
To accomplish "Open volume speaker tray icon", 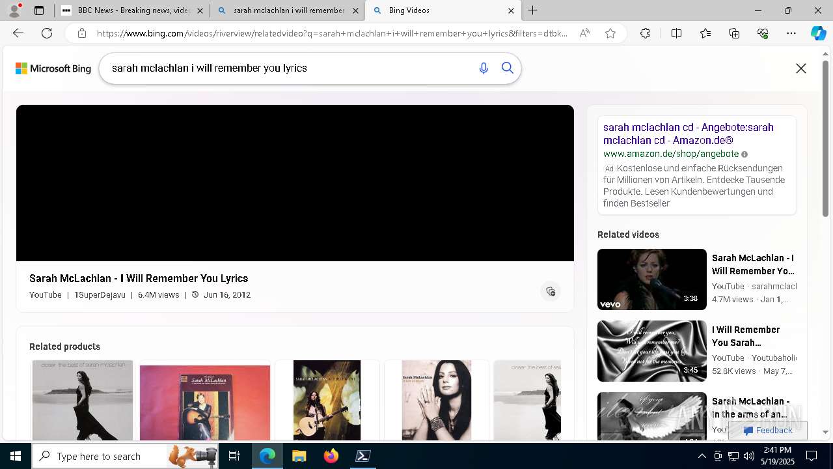I will [x=749, y=456].
